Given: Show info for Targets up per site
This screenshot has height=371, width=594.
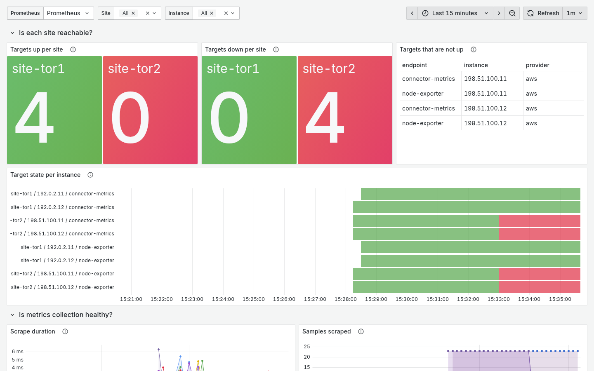Looking at the screenshot, I should pos(73,49).
